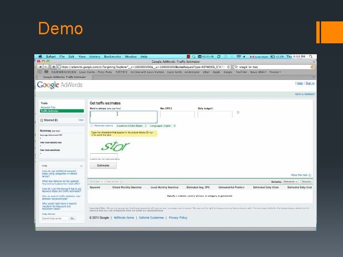Click the add bookmark plus button
The width and height of the screenshot is (343, 257).
pyautogui.click(x=53, y=67)
